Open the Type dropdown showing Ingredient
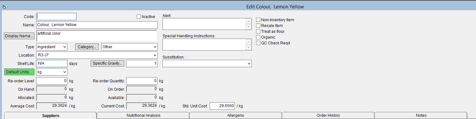Viewport: 476px width, 119px height. (52, 47)
